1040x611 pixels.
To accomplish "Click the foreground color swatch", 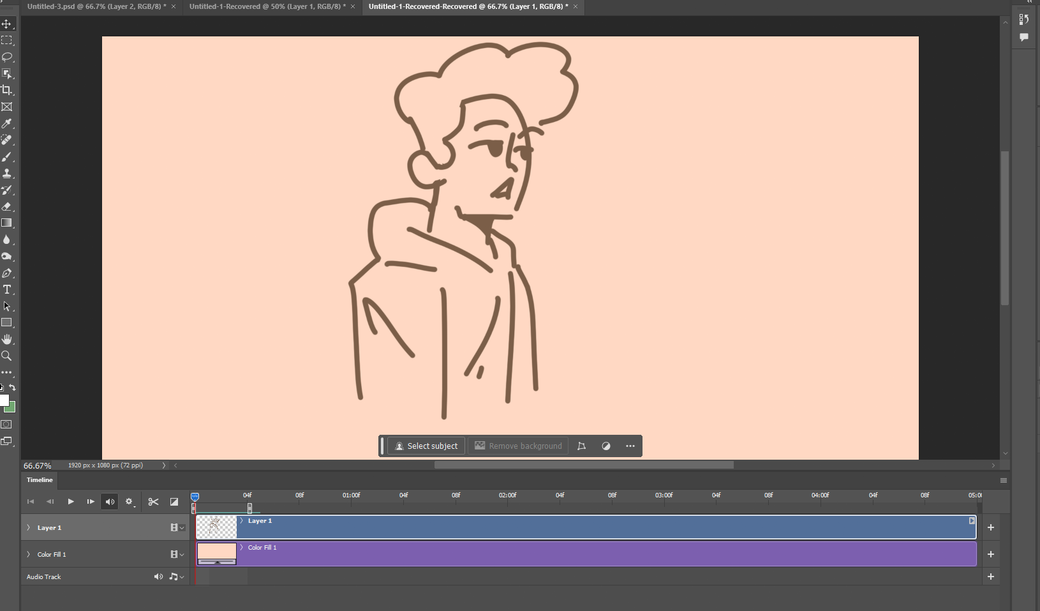I will (4, 400).
